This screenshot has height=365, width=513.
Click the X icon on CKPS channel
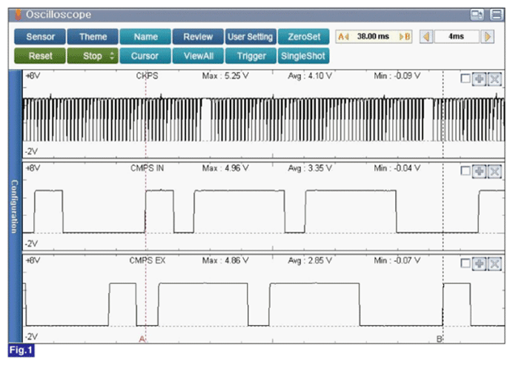494,79
